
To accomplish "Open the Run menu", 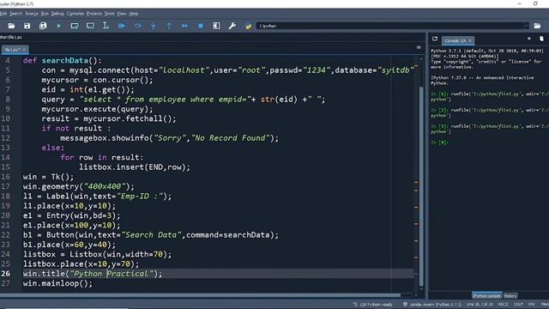I will click(x=45, y=14).
